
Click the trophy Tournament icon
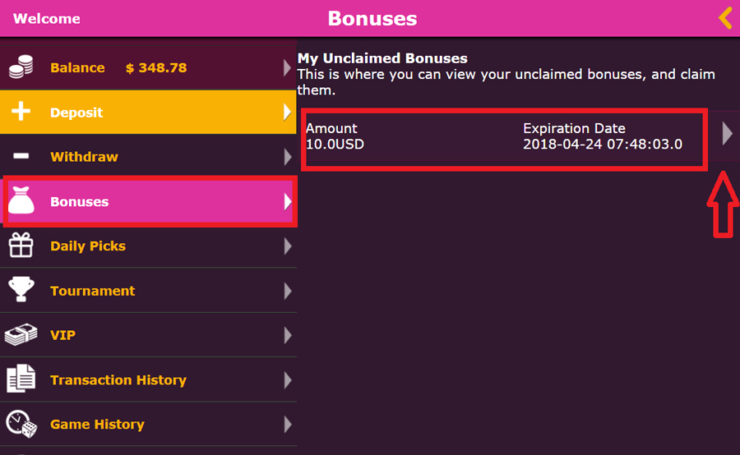[x=21, y=290]
